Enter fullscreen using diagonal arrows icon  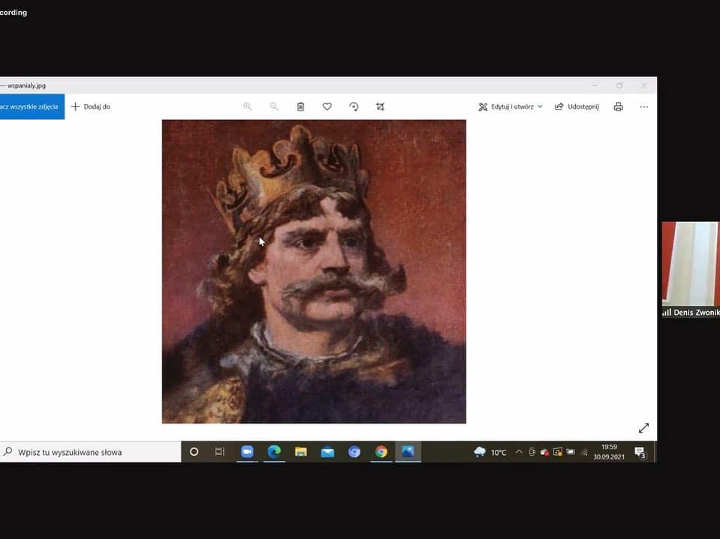643,428
